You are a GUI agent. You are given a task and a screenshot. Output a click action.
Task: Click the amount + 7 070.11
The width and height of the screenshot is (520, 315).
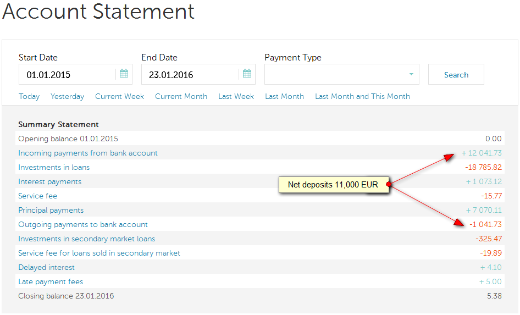coord(484,210)
